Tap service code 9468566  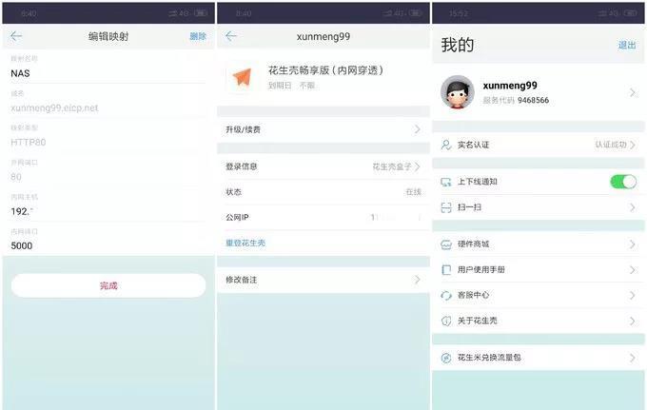point(533,100)
